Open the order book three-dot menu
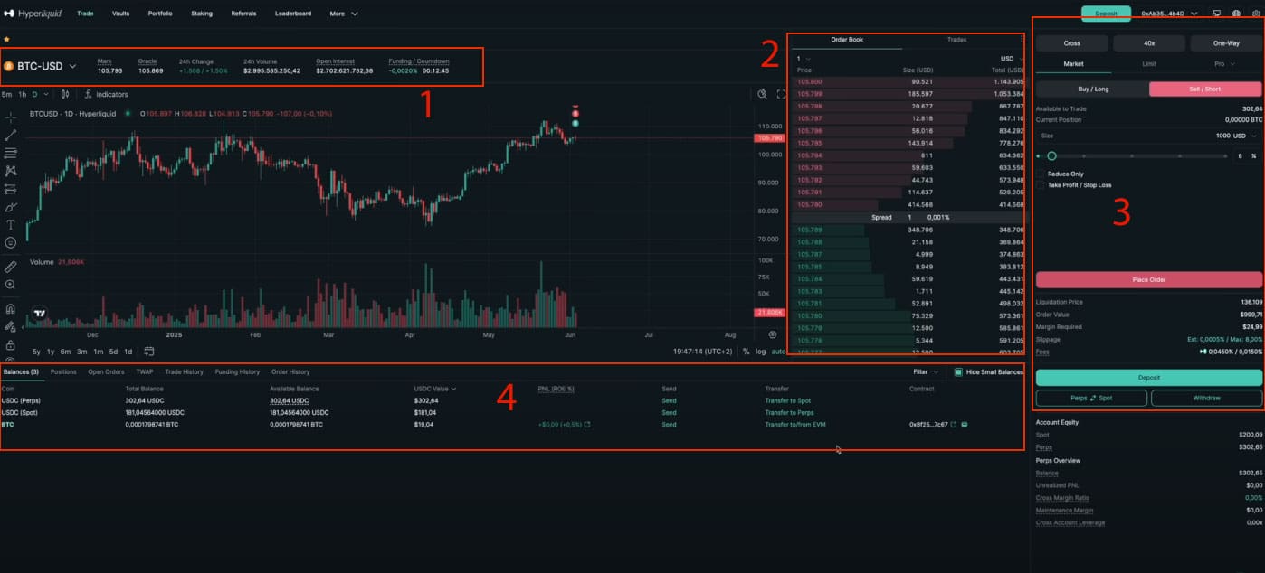This screenshot has width=1265, height=573. [1022, 40]
